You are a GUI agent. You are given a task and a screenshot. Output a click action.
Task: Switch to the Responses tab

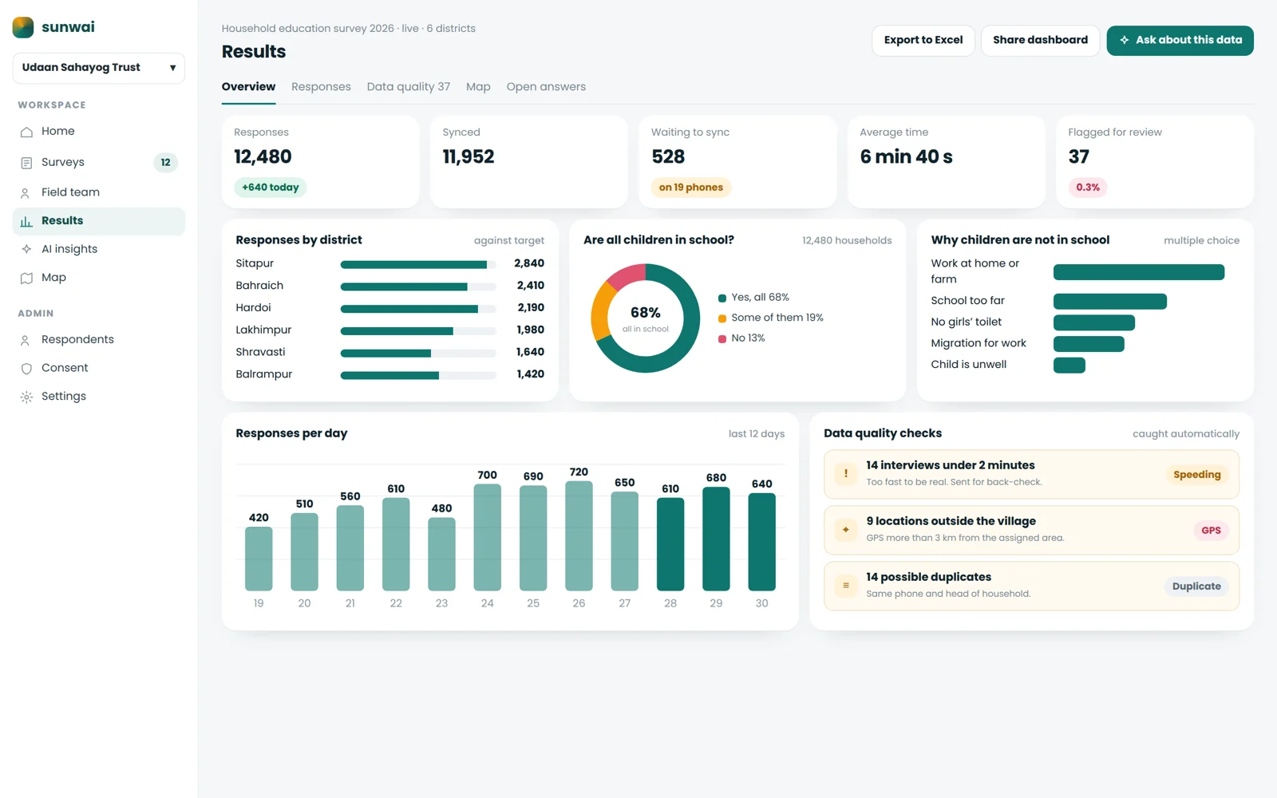coord(321,87)
